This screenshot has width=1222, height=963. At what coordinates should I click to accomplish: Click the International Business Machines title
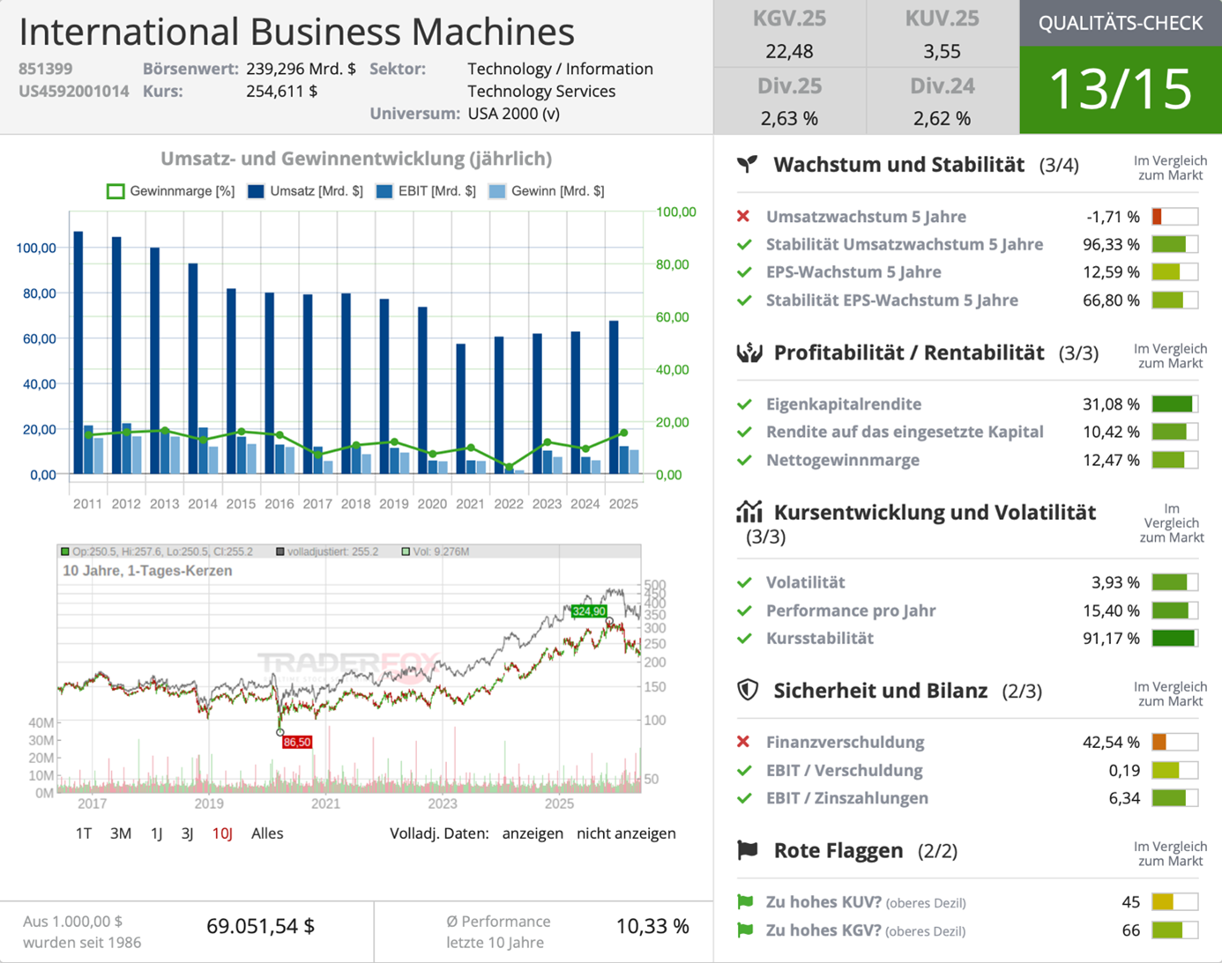(x=296, y=32)
